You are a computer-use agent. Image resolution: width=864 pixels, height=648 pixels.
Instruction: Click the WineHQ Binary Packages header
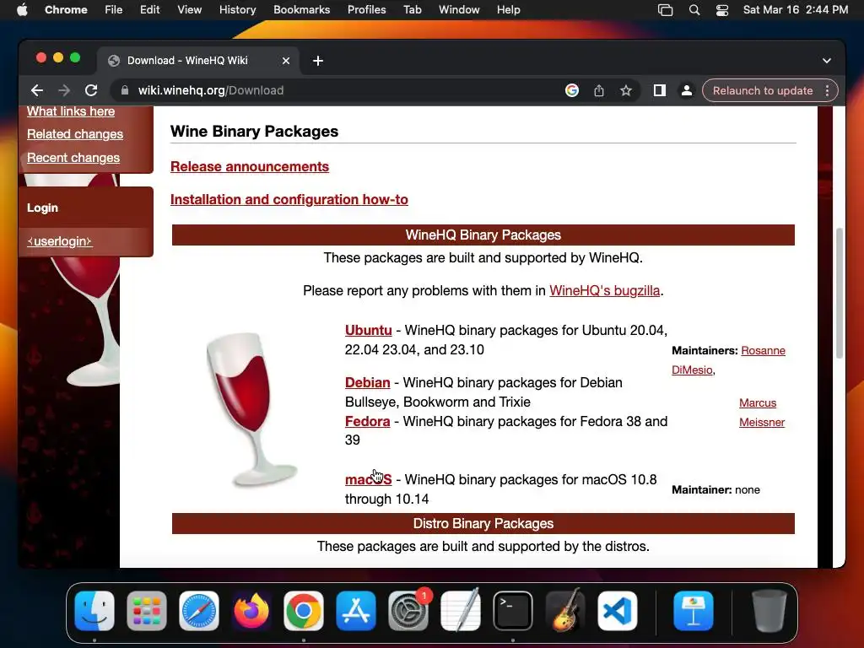pos(483,235)
